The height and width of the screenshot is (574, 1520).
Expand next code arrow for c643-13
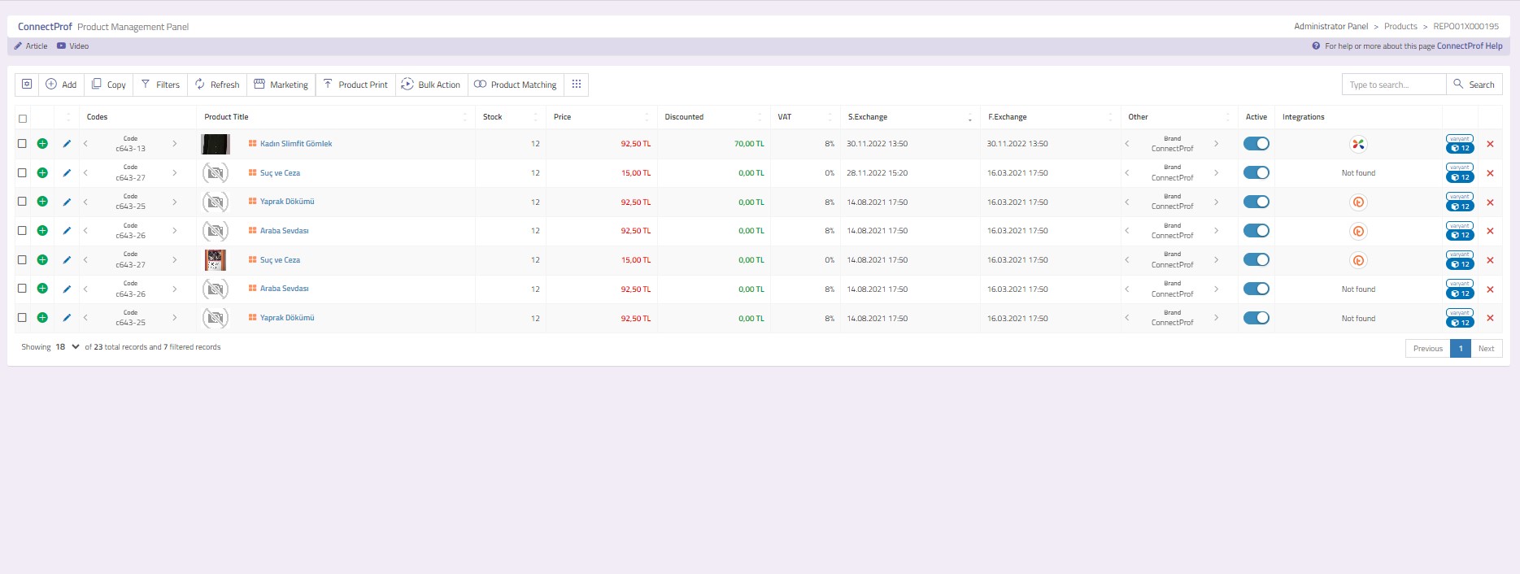point(175,144)
